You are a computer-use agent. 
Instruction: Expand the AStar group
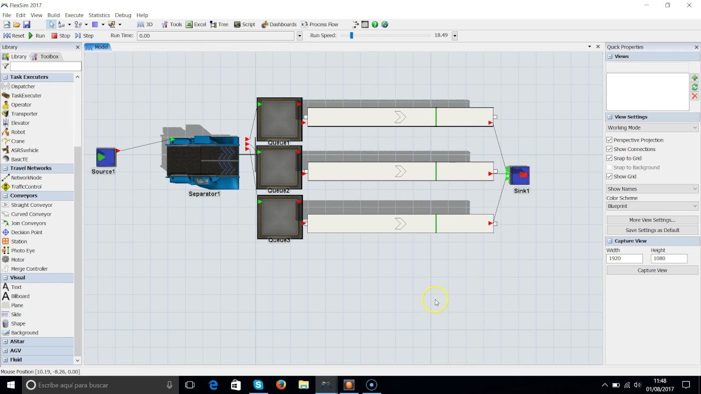coord(5,341)
